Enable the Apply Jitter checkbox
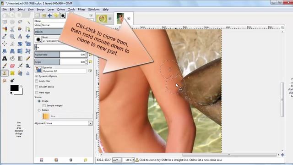 click(37, 81)
